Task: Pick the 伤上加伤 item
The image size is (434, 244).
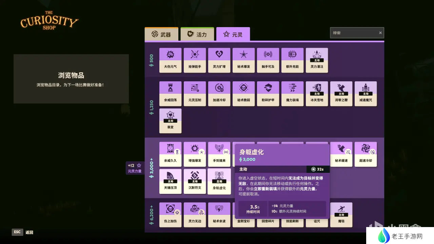Action: [170, 215]
